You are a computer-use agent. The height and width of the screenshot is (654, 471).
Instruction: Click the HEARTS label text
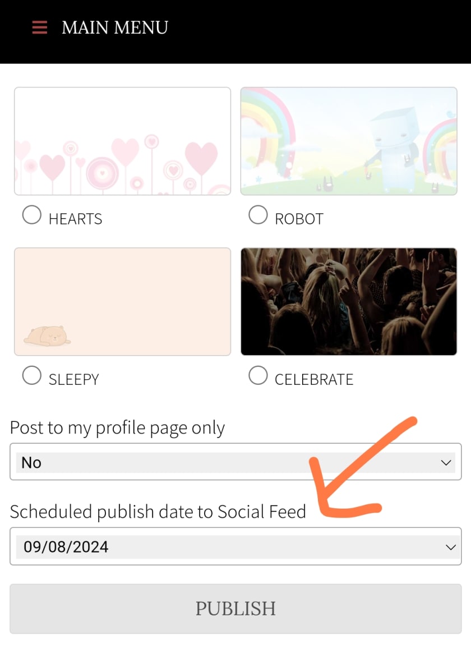click(76, 219)
